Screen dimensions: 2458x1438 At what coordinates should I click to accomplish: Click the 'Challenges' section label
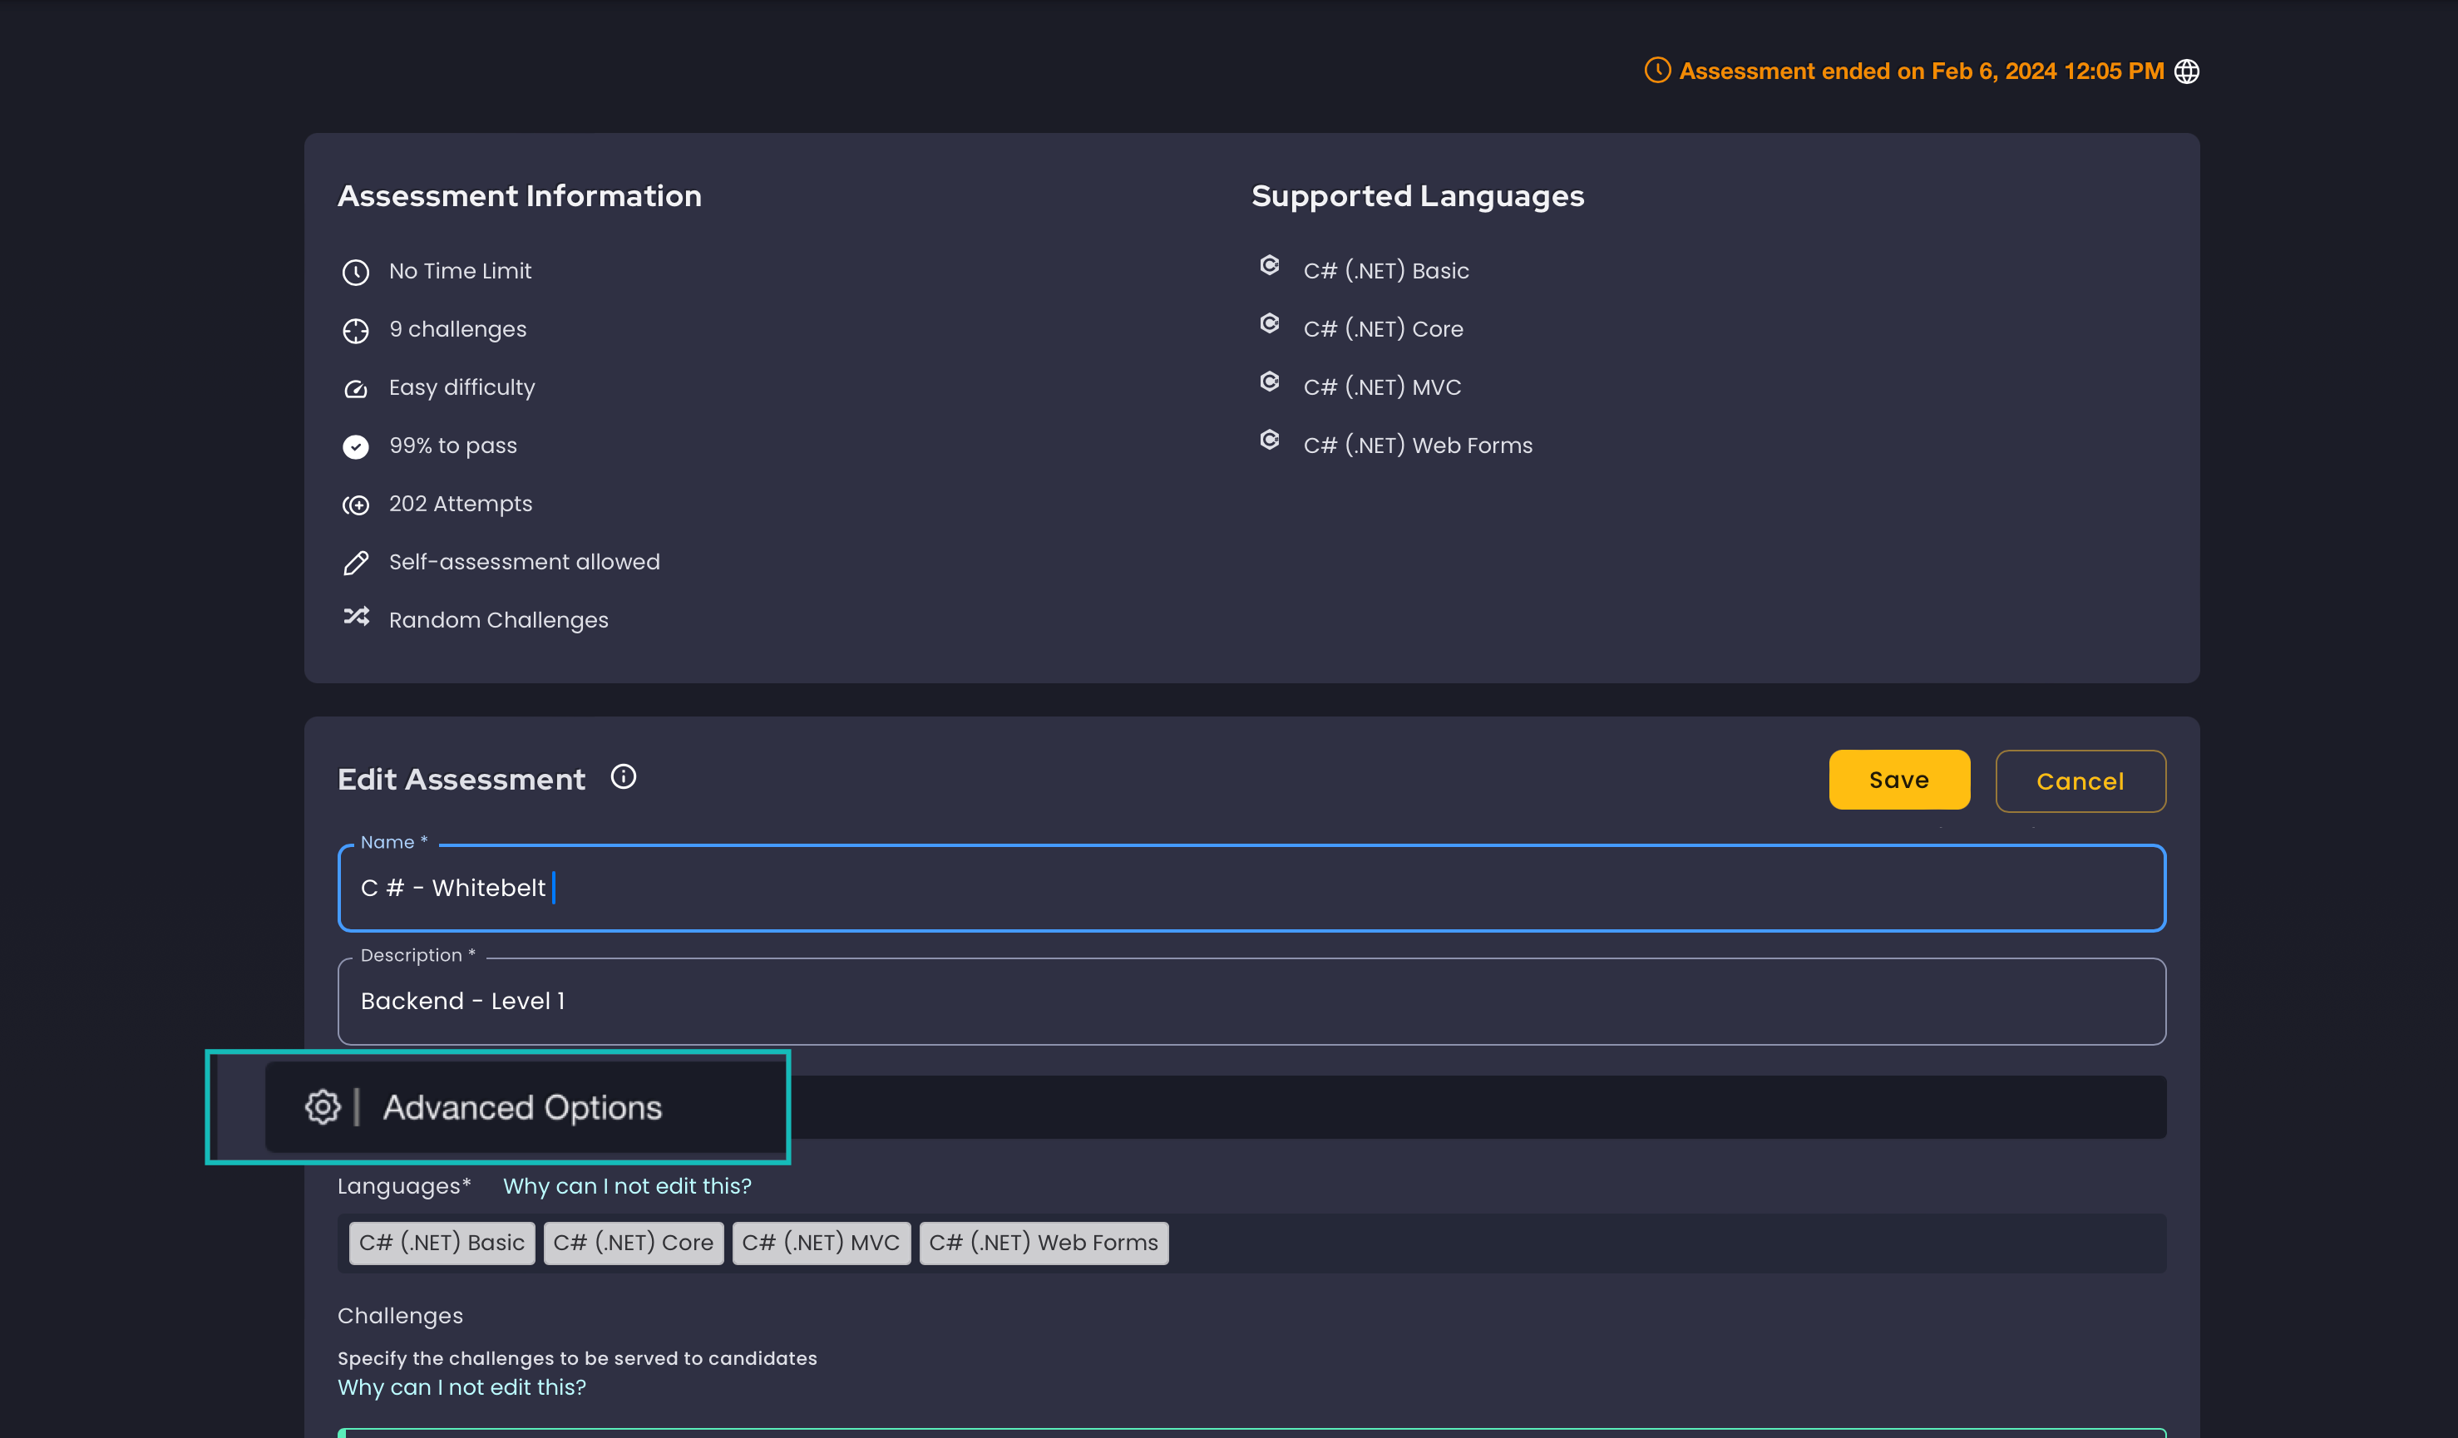[x=401, y=1316]
